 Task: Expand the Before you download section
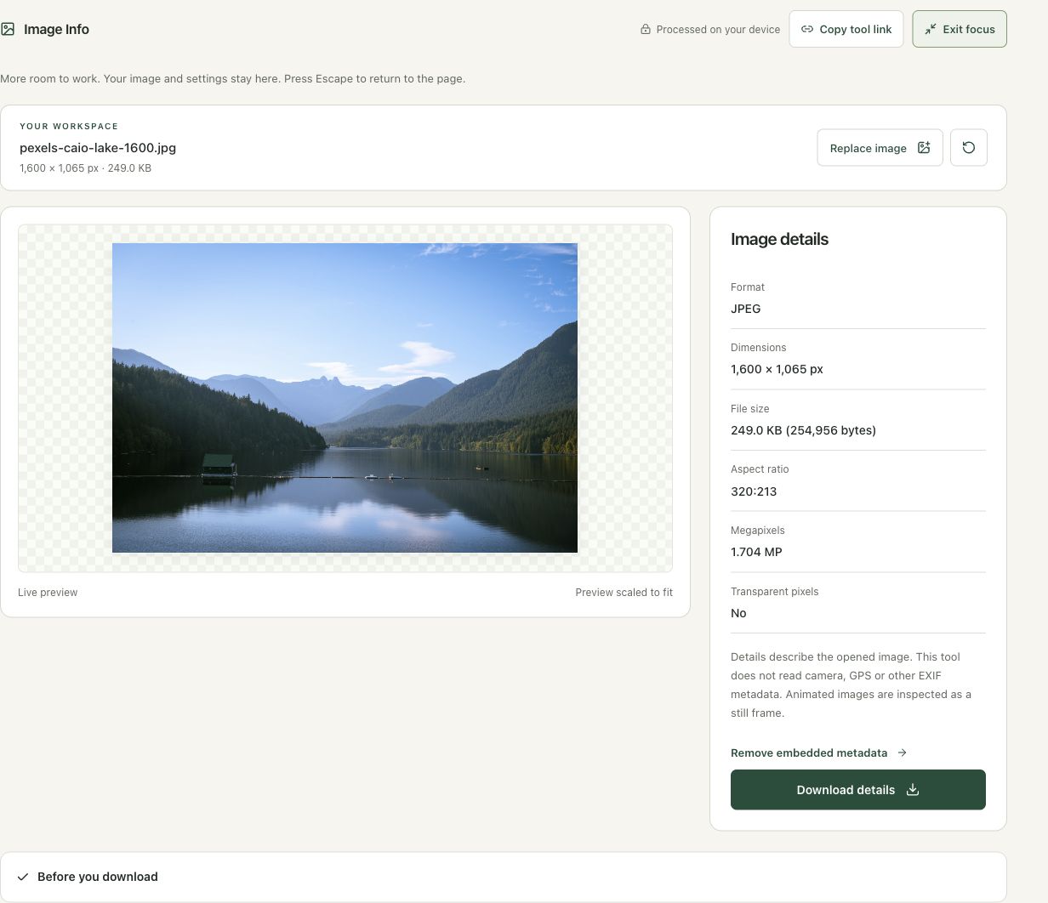point(504,877)
